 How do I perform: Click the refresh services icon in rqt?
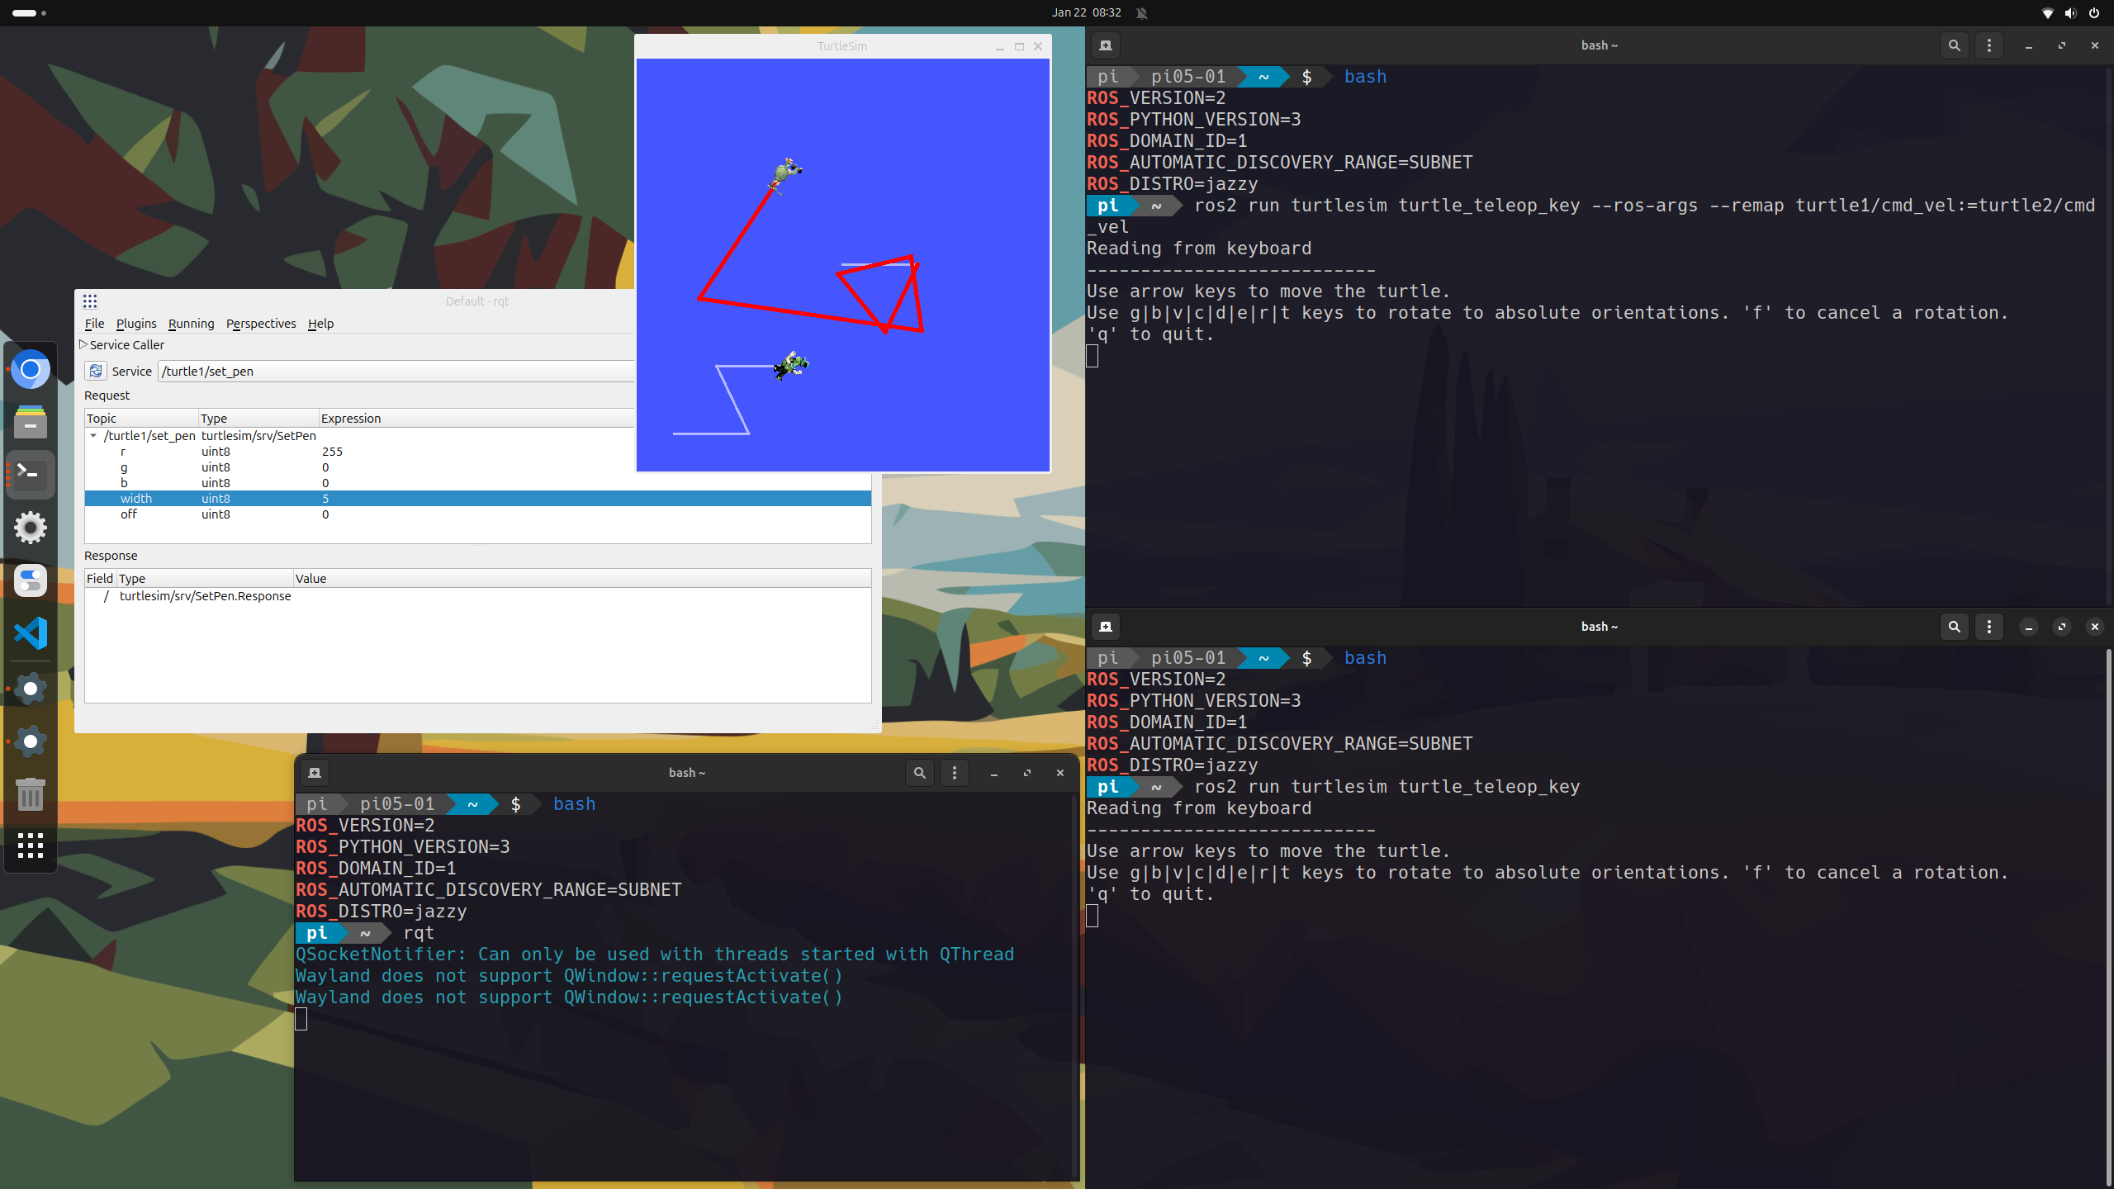[x=96, y=371]
